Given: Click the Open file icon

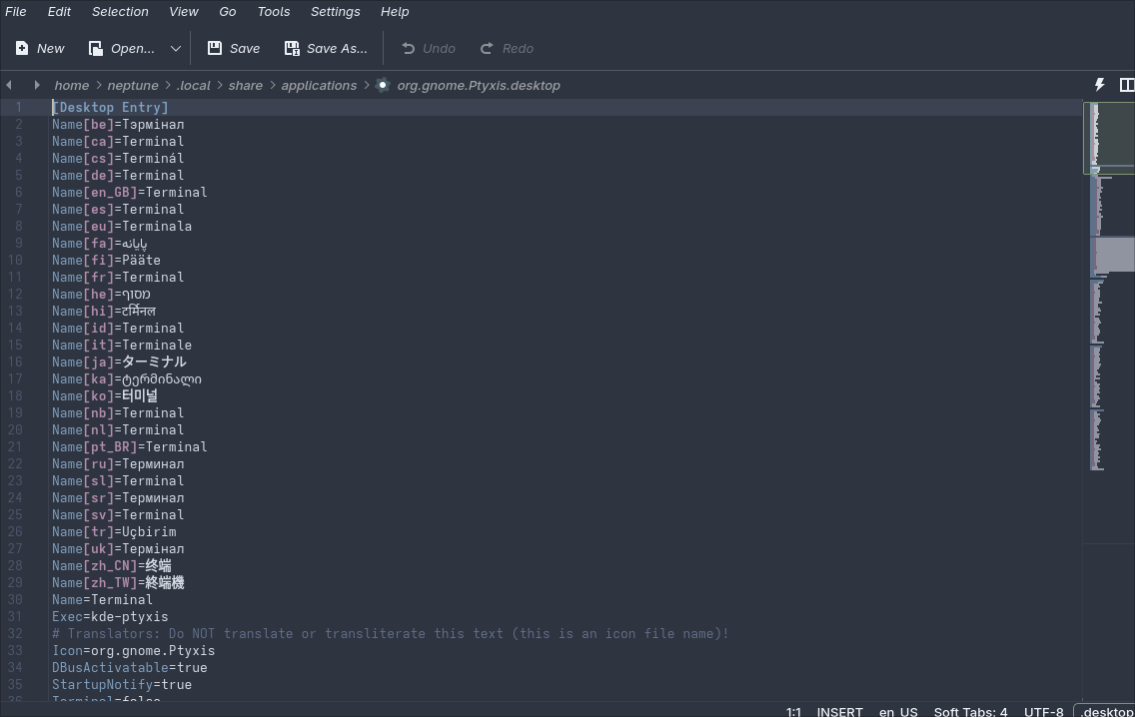Looking at the screenshot, I should click(96, 49).
